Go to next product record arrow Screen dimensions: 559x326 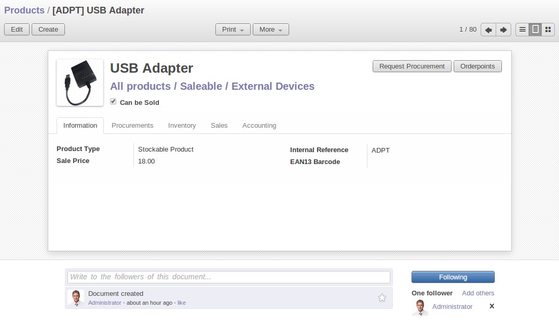tap(503, 30)
